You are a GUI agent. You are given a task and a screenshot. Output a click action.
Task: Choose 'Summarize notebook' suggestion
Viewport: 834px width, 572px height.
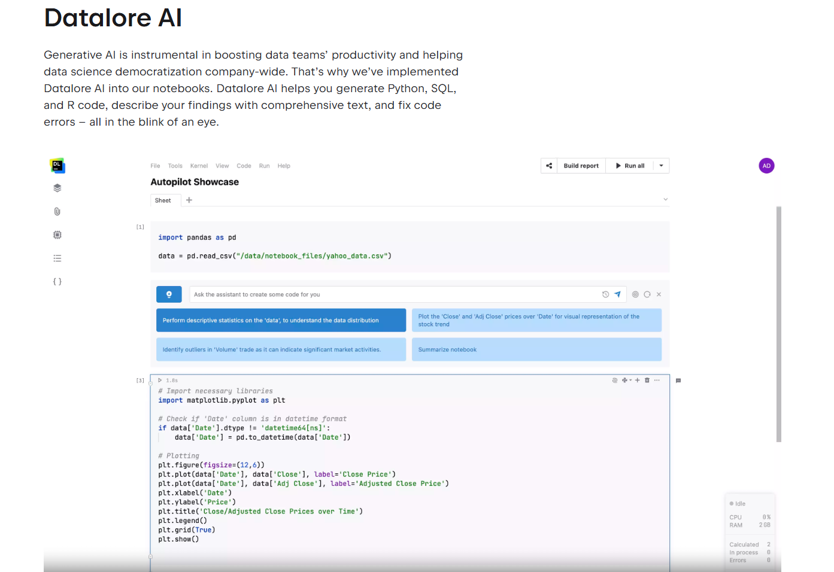pyautogui.click(x=536, y=349)
